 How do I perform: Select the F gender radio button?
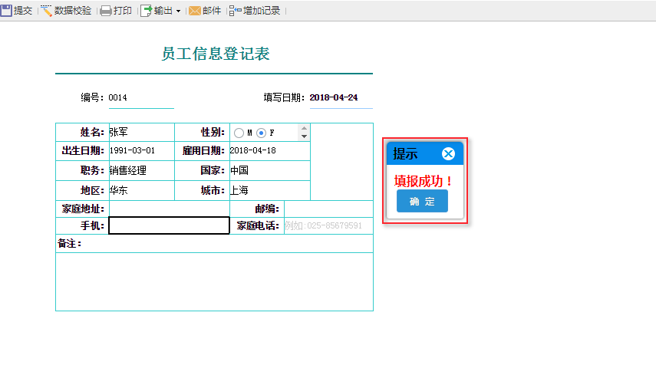[261, 133]
